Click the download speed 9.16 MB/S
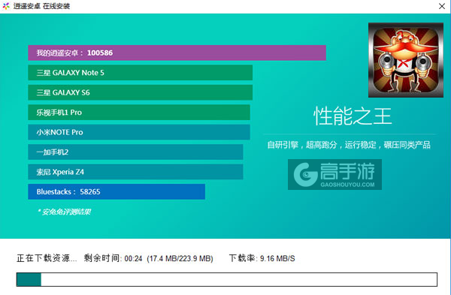The image size is (451, 295). point(277,259)
